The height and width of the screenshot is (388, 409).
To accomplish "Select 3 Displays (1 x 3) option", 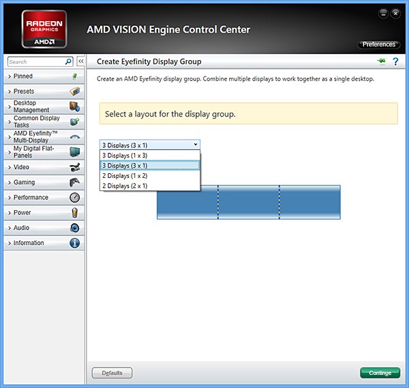I will [150, 155].
